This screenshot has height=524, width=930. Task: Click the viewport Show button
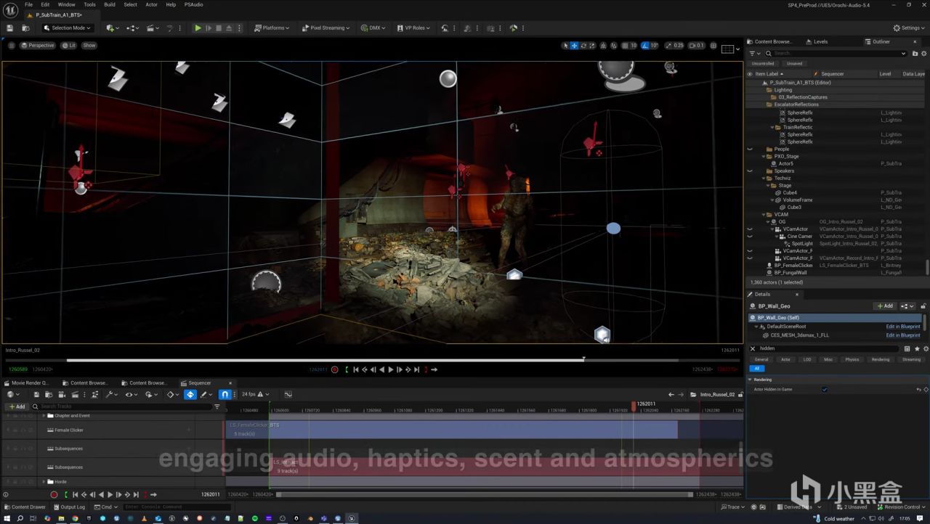[89, 45]
